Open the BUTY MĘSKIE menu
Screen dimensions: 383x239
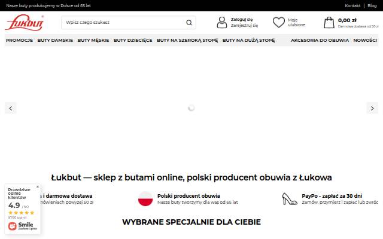(x=93, y=40)
